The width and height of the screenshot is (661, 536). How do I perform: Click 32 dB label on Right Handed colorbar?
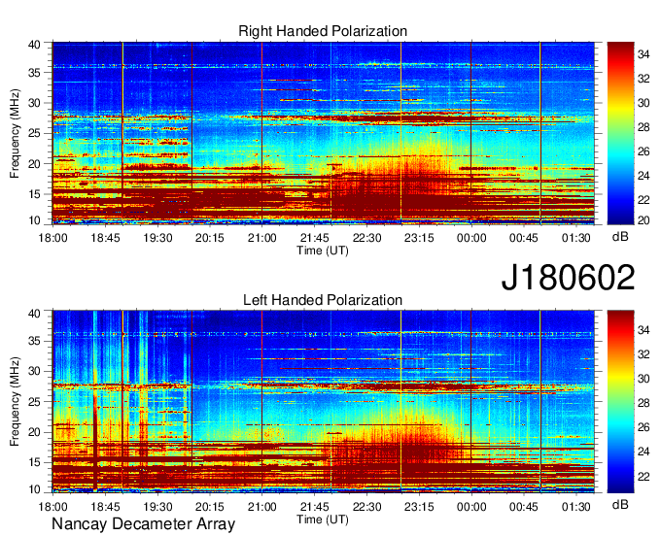(x=644, y=79)
